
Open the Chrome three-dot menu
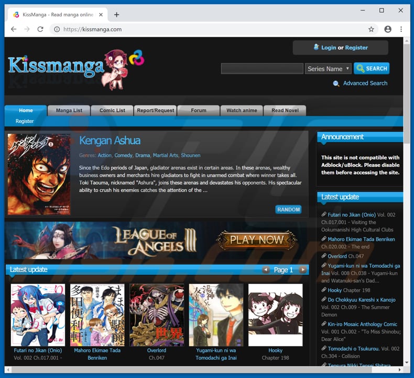[401, 29]
